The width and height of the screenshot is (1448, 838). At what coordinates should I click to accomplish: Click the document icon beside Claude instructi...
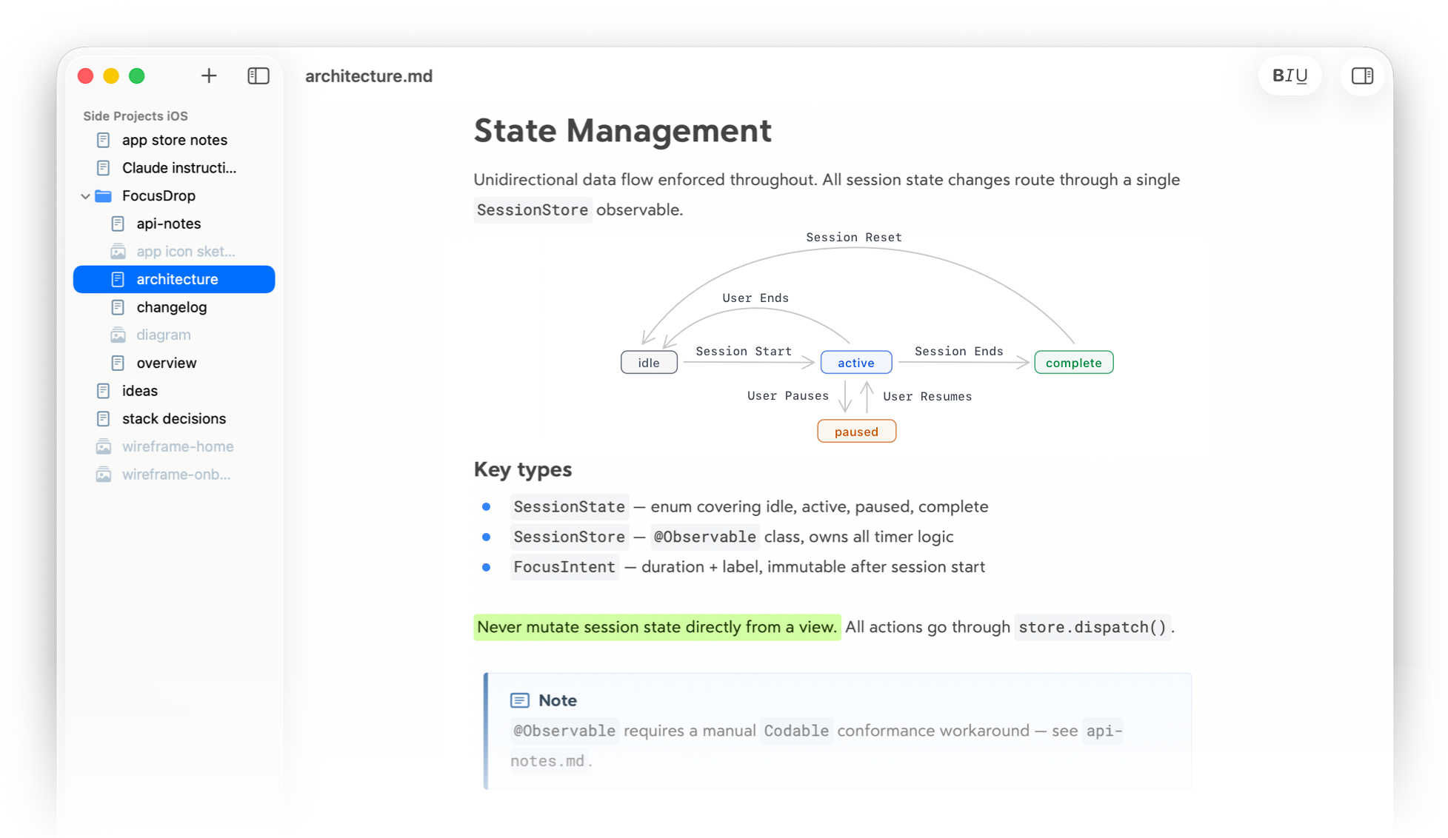pos(104,168)
